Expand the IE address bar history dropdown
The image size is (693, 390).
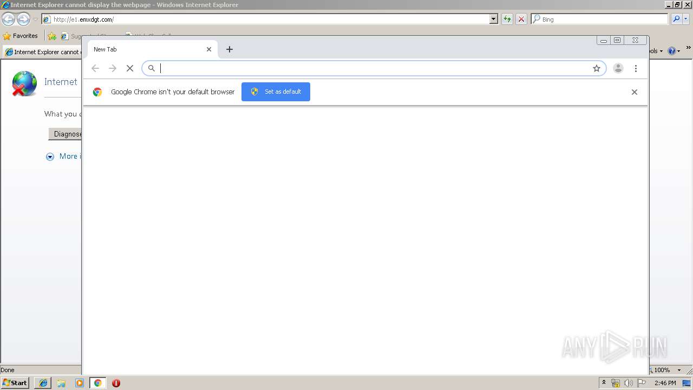pyautogui.click(x=494, y=19)
